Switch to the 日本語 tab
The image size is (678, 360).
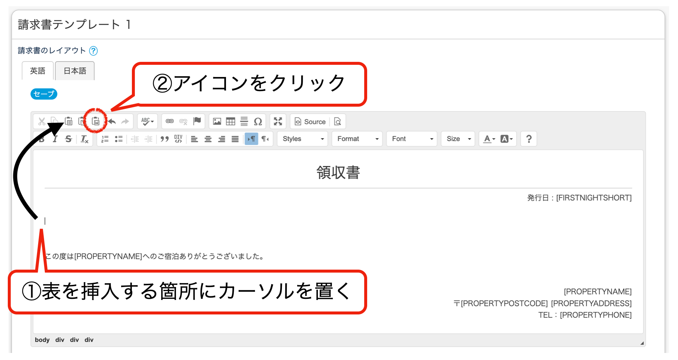coord(75,71)
